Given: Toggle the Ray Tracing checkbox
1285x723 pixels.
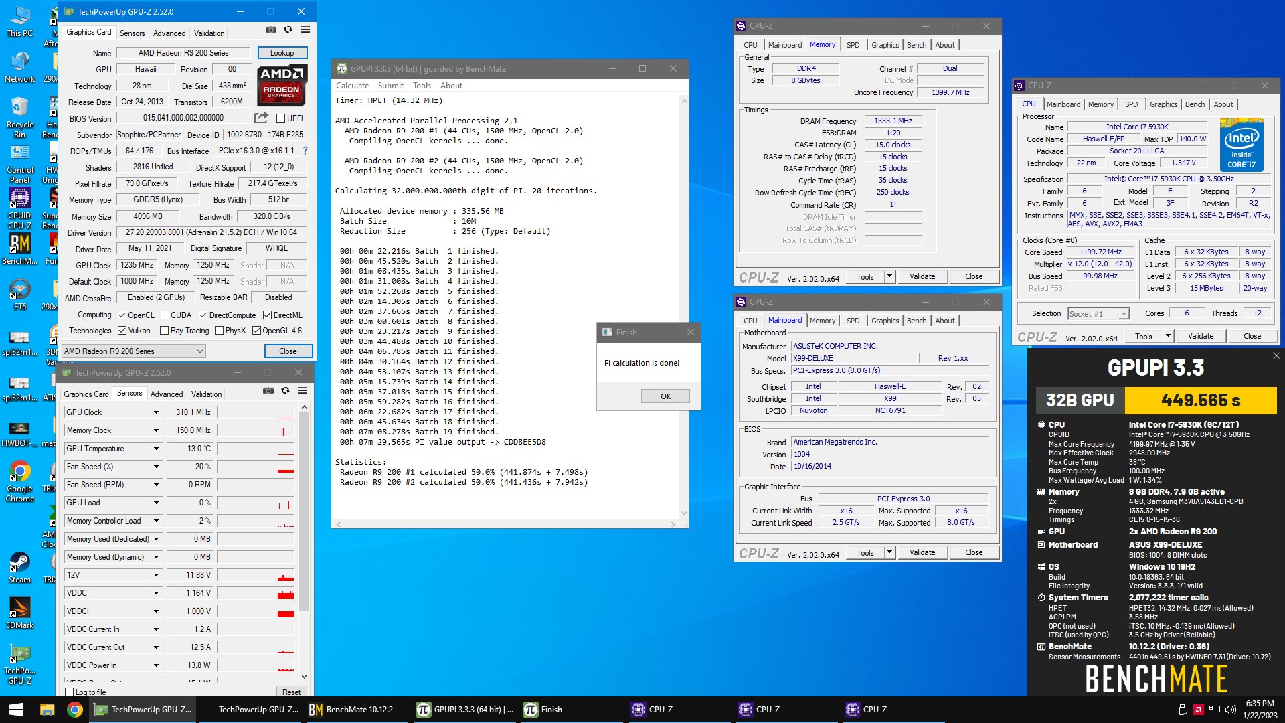Looking at the screenshot, I should (x=164, y=331).
